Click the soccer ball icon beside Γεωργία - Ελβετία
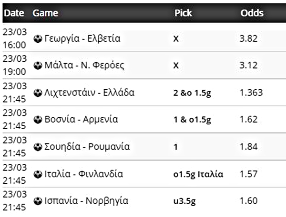Image resolution: width=286 pixels, height=217 pixels. pyautogui.click(x=38, y=39)
